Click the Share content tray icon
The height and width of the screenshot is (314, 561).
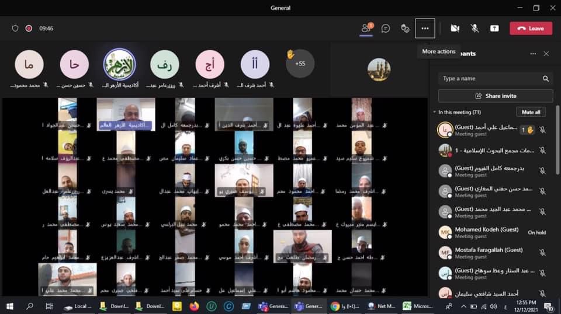click(494, 28)
